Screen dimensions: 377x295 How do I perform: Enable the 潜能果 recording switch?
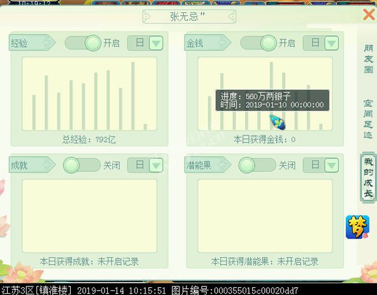tap(257, 165)
